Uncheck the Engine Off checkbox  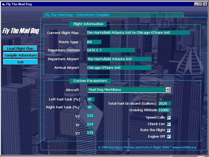pyautogui.click(x=169, y=136)
